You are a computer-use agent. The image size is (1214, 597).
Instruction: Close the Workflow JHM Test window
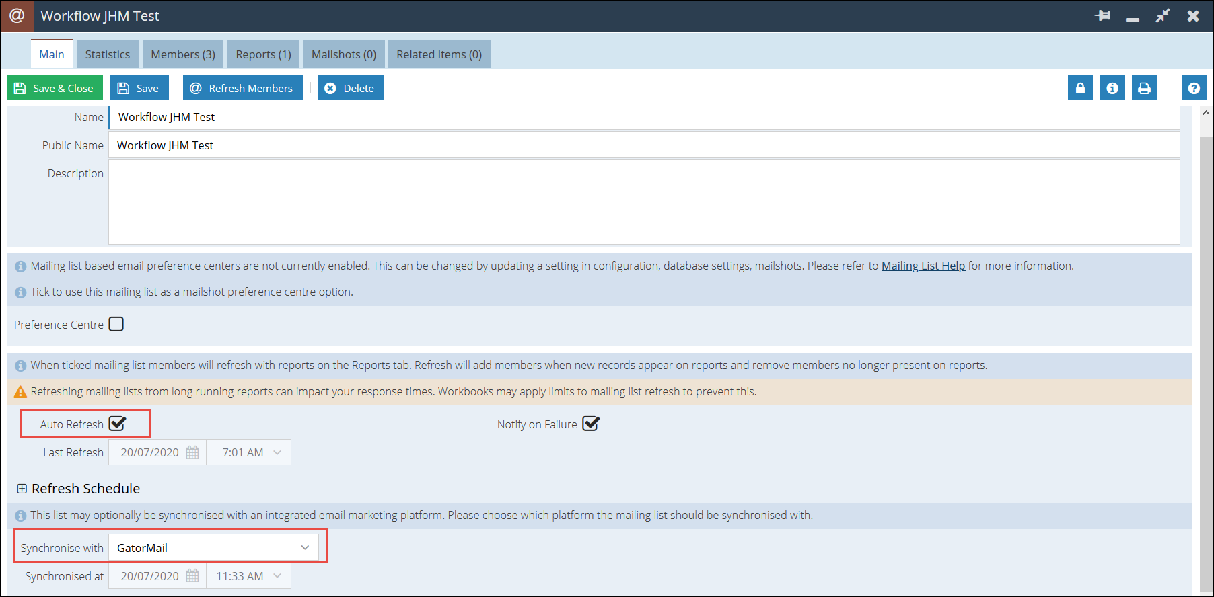pyautogui.click(x=1193, y=15)
